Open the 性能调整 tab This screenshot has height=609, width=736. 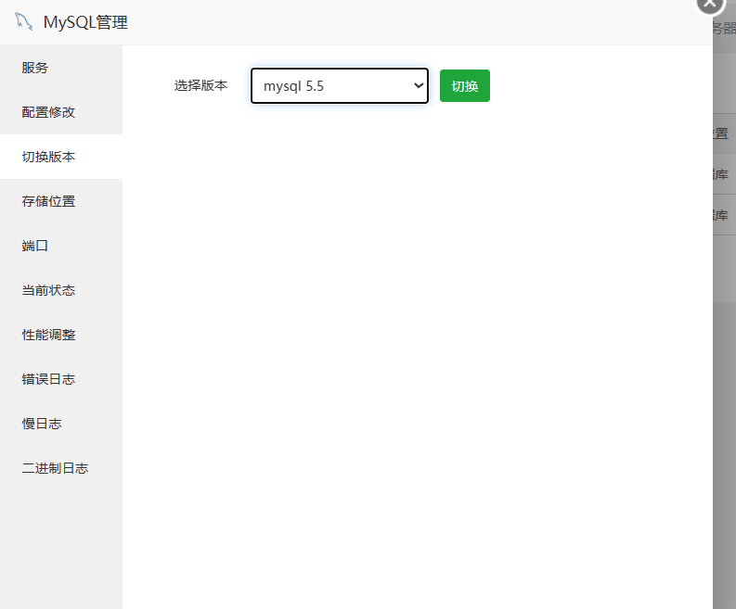click(x=61, y=335)
